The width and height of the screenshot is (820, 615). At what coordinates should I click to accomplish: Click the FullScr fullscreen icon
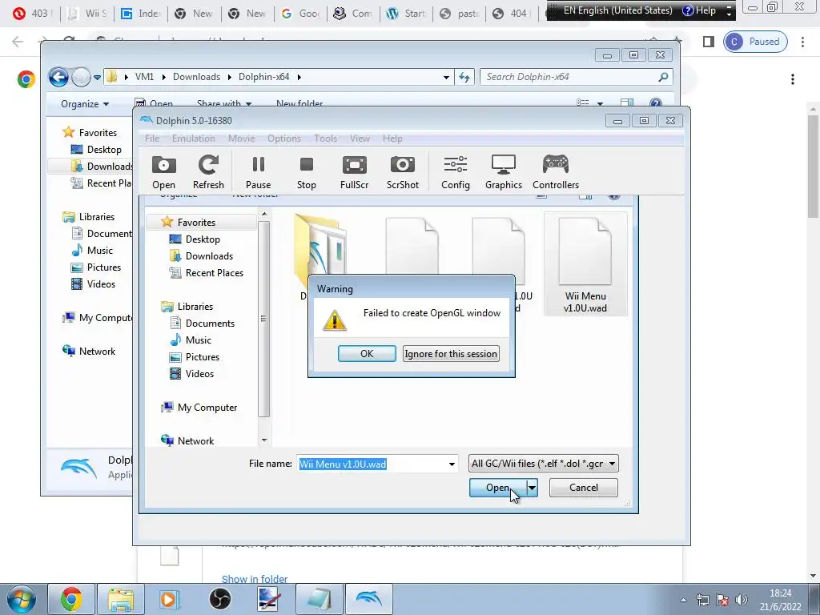[355, 172]
